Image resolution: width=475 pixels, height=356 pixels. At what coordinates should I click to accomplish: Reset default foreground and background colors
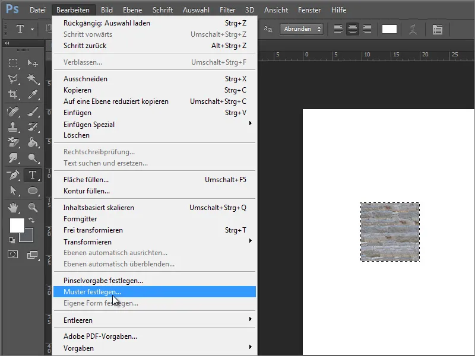[11, 240]
